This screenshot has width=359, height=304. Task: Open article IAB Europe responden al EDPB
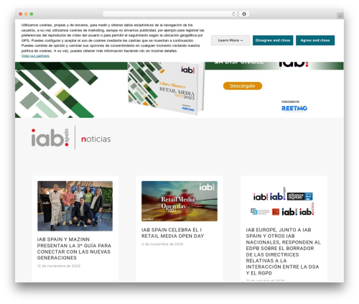(284, 252)
